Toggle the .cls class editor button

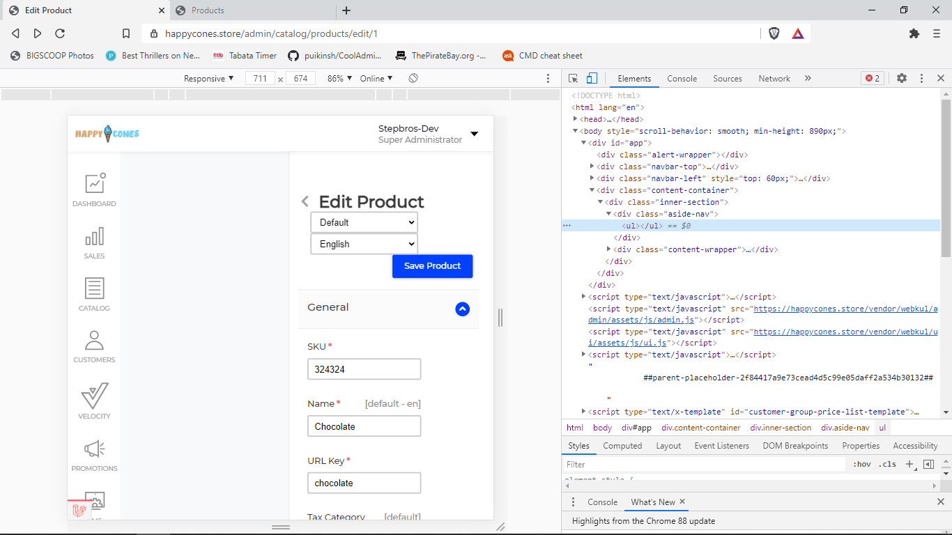coord(887,464)
